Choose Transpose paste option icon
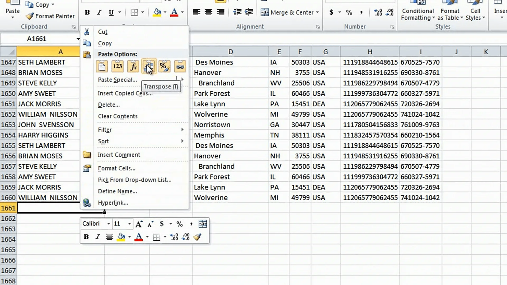 point(149,66)
